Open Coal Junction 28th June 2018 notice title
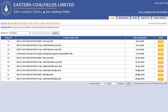Image resolution: width=168 pixels, height=112 pixels. (39, 66)
